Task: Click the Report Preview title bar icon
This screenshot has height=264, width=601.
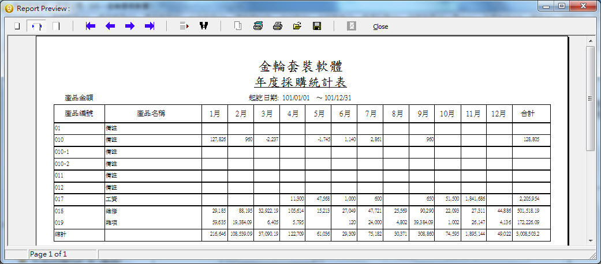Action: (x=9, y=8)
